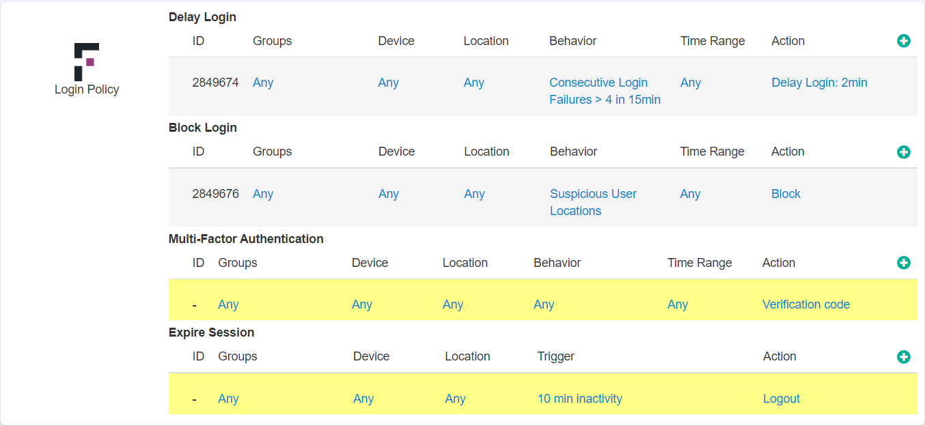Click the Verification code action link
The height and width of the screenshot is (426, 925).
point(806,304)
